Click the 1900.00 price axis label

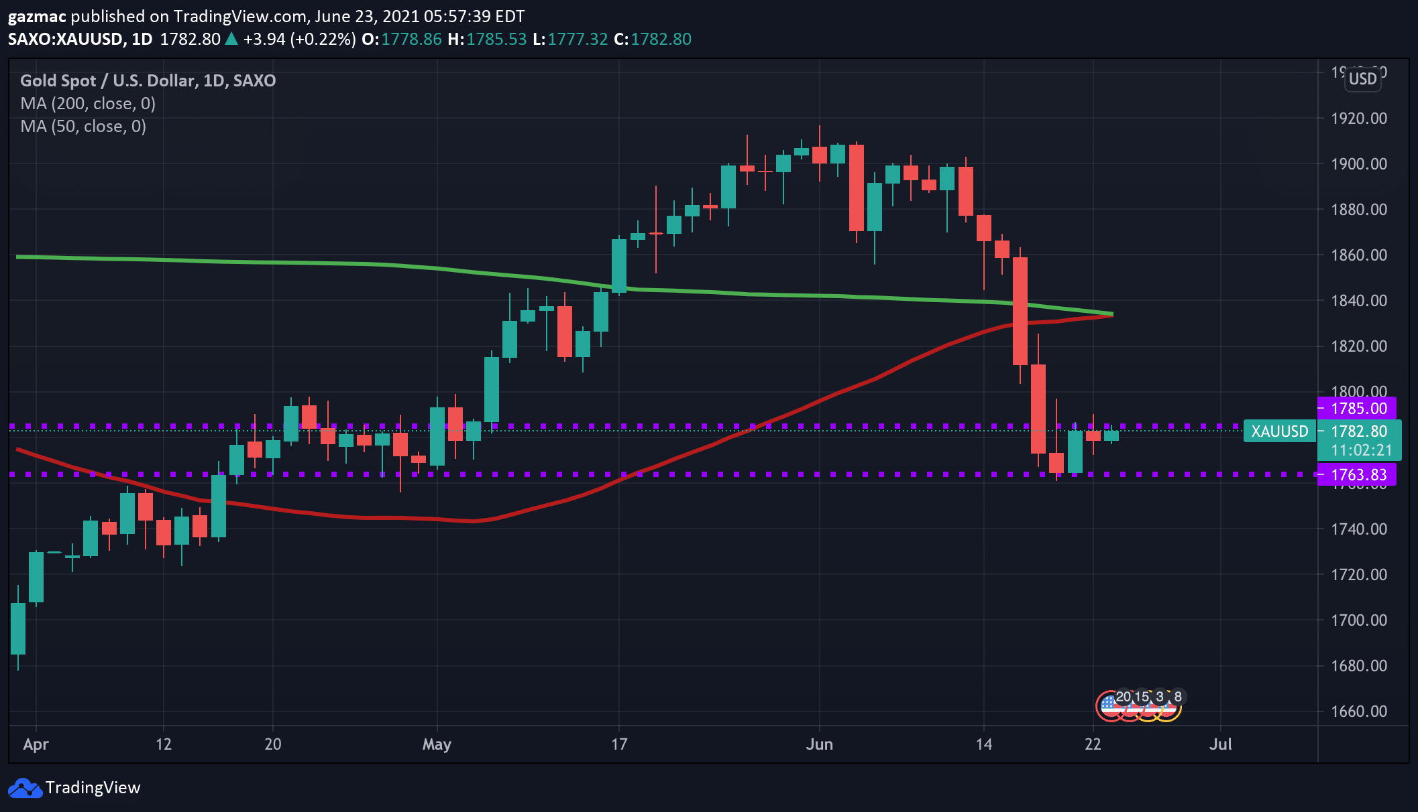tap(1359, 164)
